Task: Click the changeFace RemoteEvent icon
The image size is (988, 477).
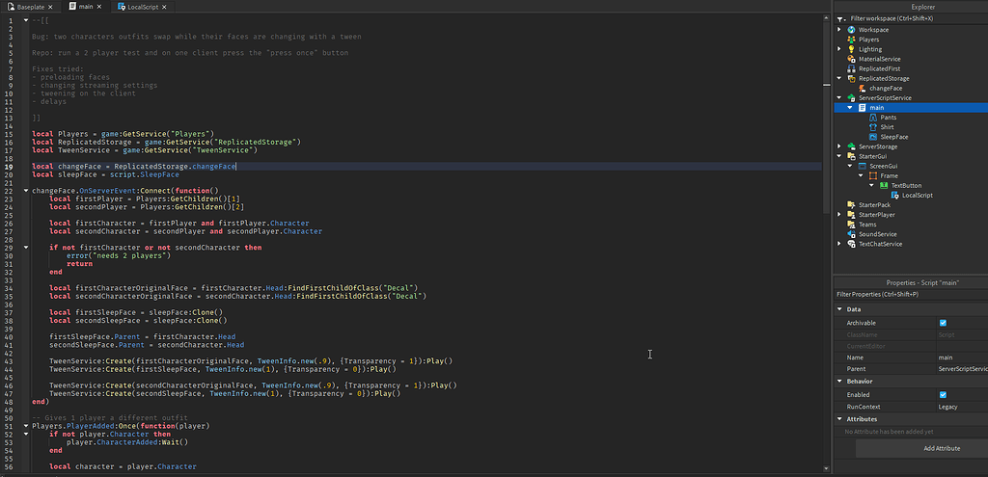Action: [863, 88]
